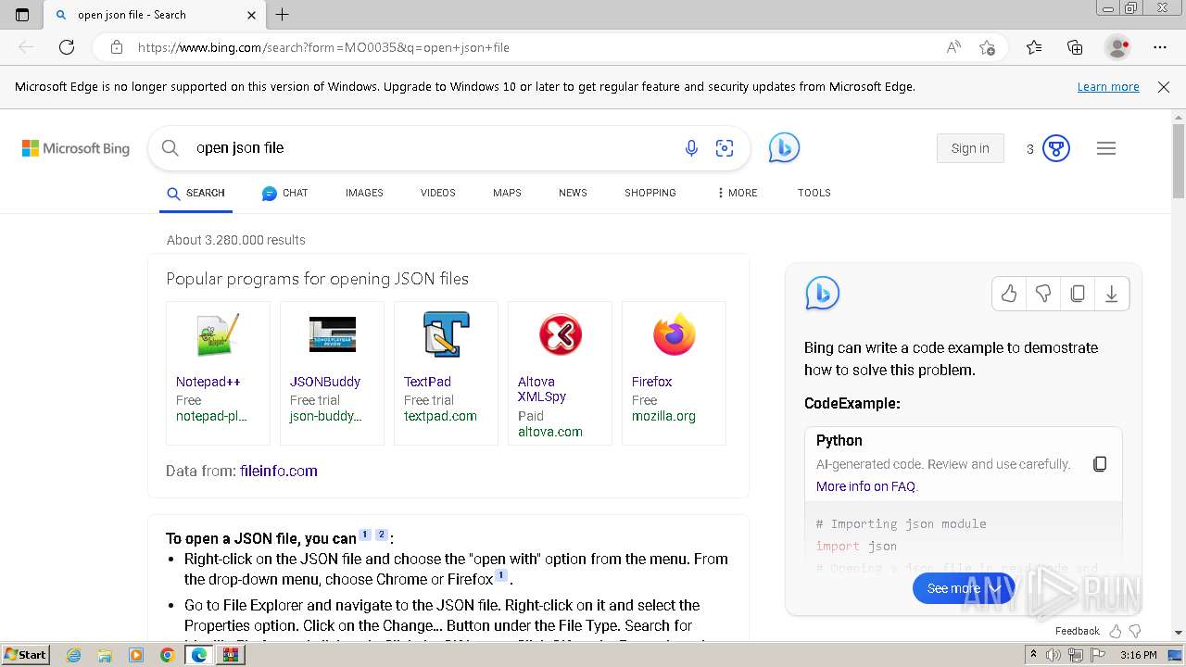Image resolution: width=1186 pixels, height=667 pixels.
Task: Open the volume control in system tray
Action: click(1054, 655)
